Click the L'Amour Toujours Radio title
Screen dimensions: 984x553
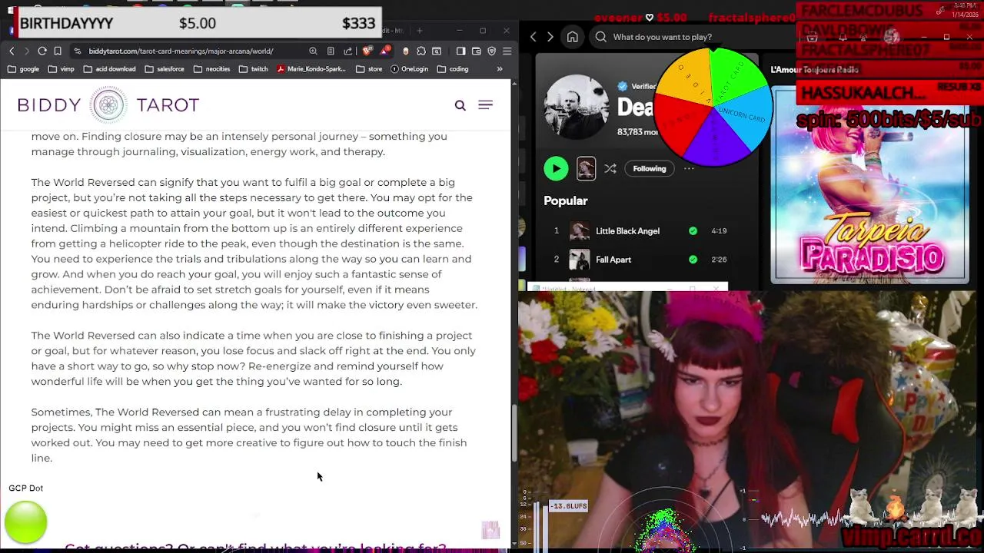[814, 70]
